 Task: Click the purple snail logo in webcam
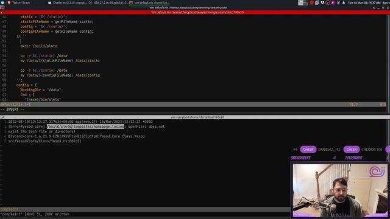pos(377,172)
